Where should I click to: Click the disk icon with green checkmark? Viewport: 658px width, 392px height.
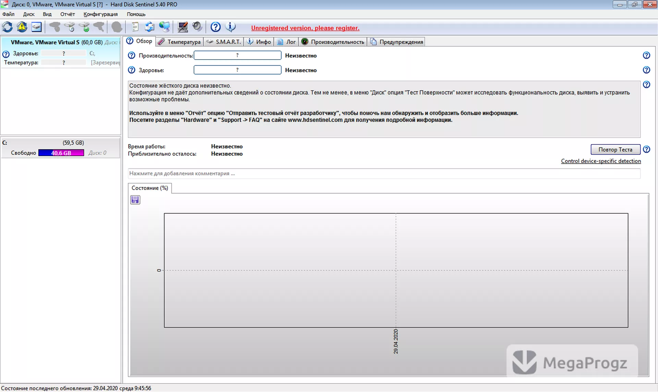coord(84,27)
